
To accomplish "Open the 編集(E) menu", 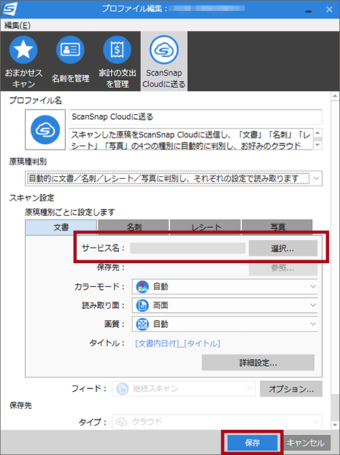I will 17,26.
